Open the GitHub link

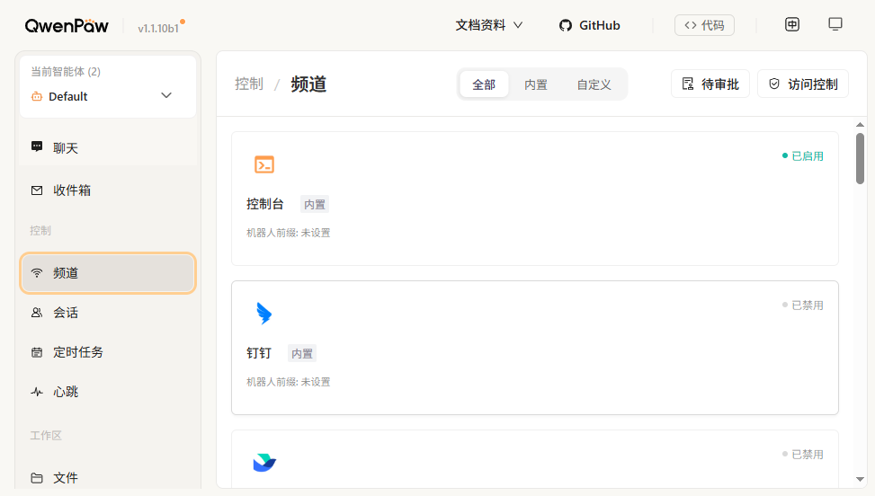point(589,25)
